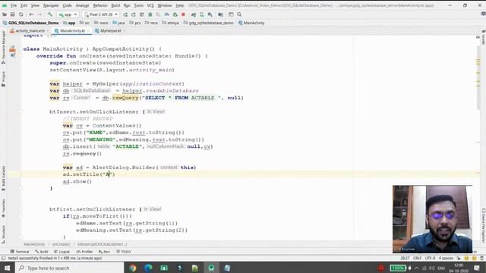Select the gdg_sqlitedatabase_demo breadcrumb
Image resolution: width=486 pixels, height=273 pixels.
209,23
